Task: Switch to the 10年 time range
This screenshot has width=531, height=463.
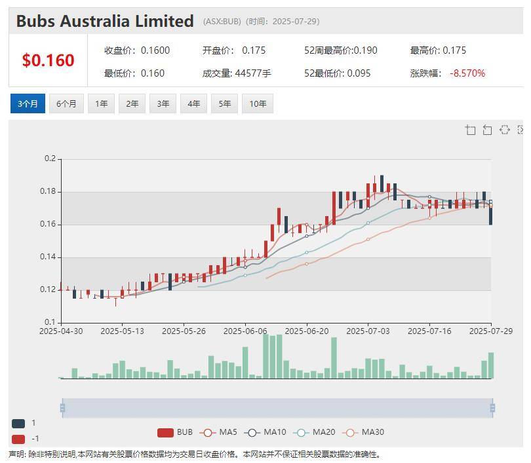Action: click(258, 103)
